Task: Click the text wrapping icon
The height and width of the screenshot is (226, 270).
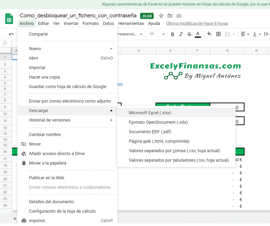Action: tap(266, 34)
